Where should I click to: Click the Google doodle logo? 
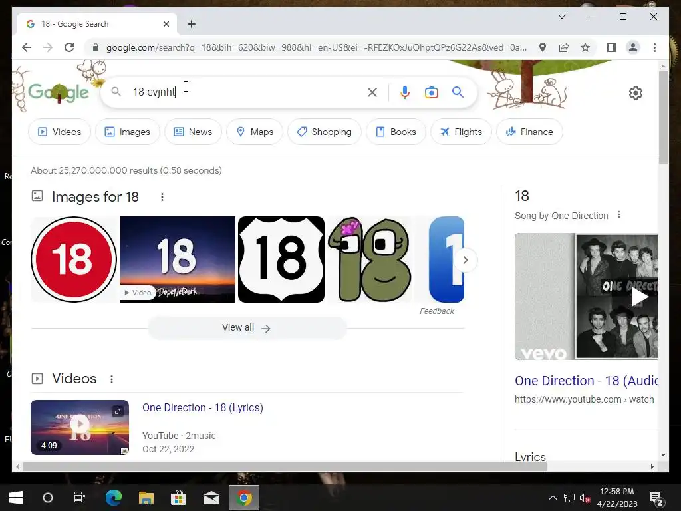tap(59, 92)
